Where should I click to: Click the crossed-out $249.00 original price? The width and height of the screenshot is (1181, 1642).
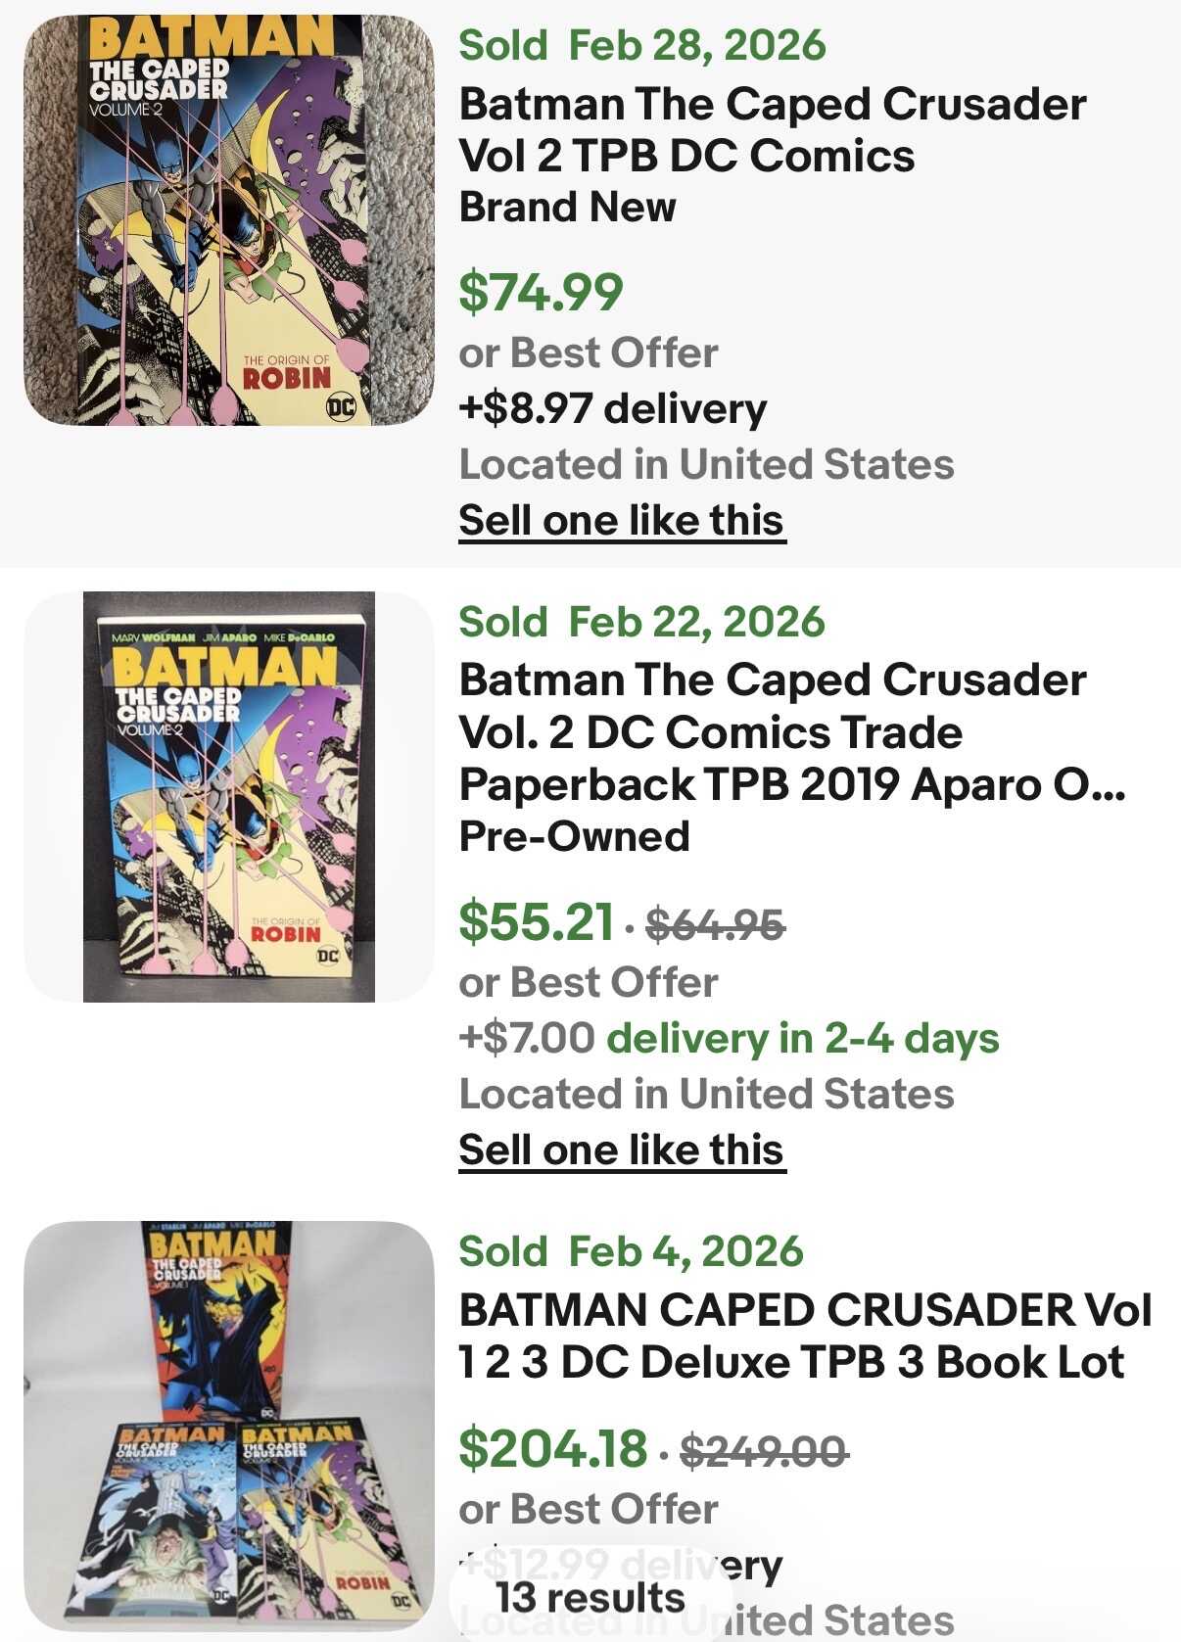pos(763,1451)
